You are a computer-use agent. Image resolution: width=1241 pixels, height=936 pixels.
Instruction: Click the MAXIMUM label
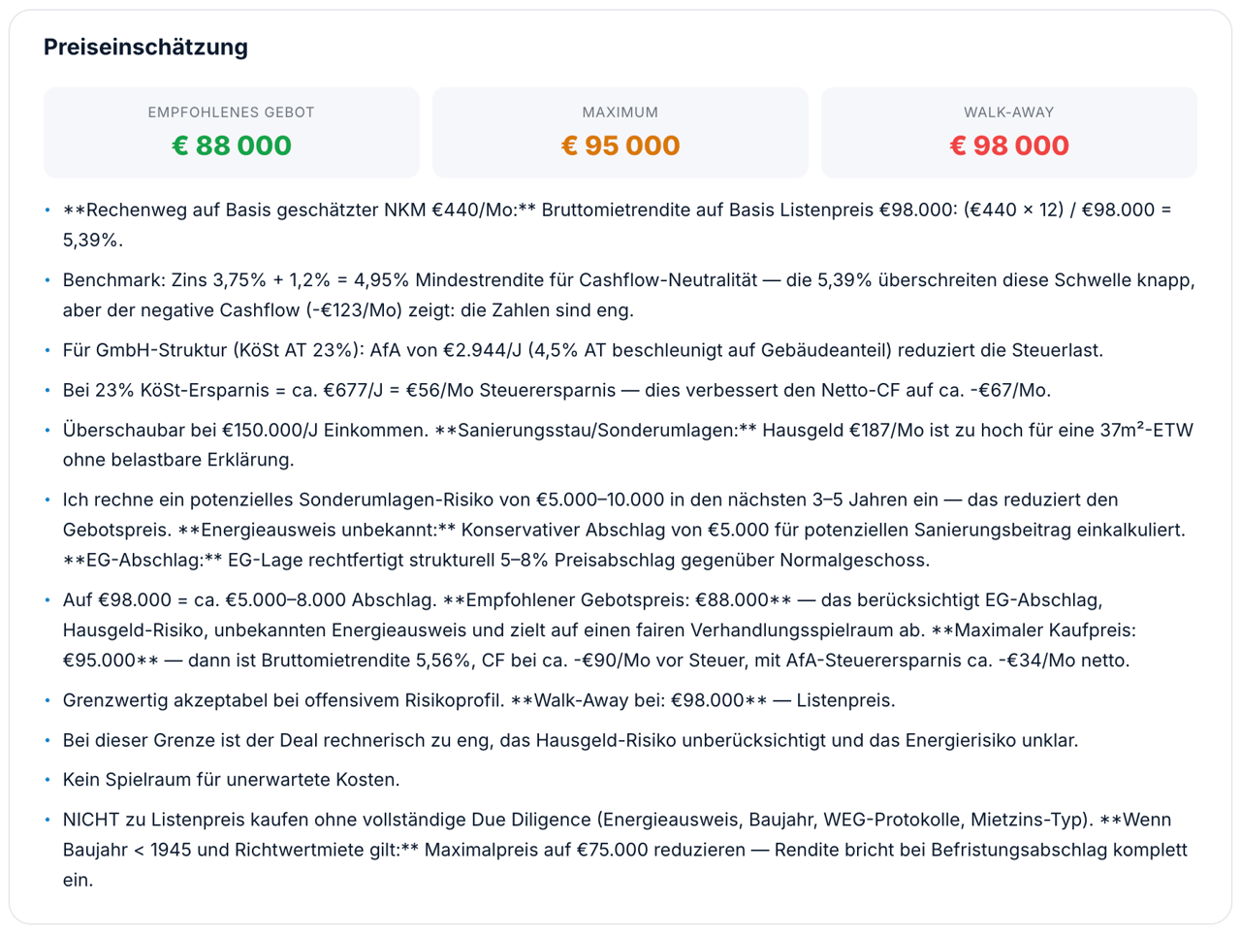(620, 113)
